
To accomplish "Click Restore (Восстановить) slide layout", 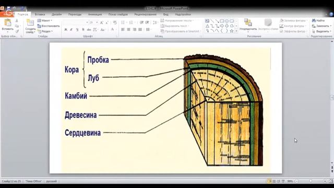I will 49,26.
